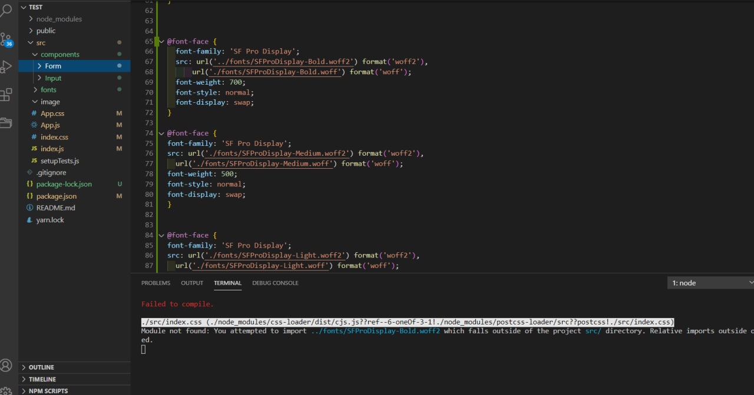754x395 pixels.
Task: Open the Search view in activity bar
Action: [x=6, y=10]
